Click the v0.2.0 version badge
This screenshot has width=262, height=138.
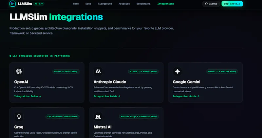point(39,4)
